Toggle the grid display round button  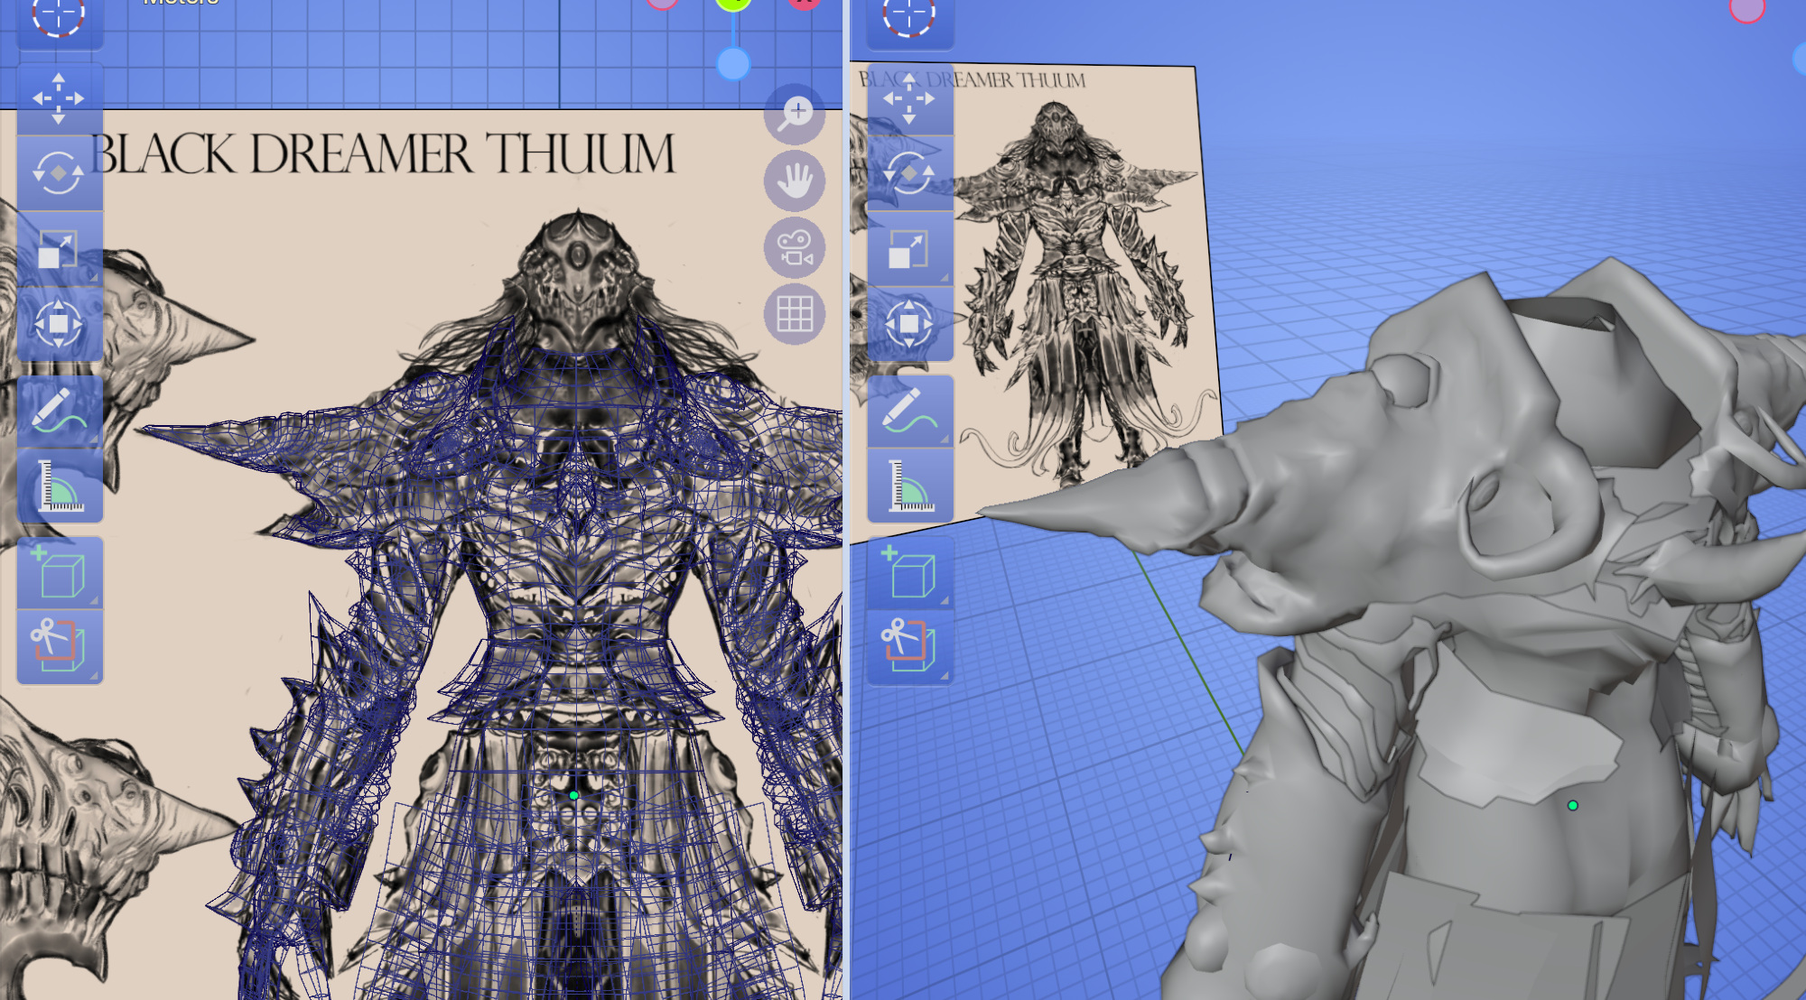795,314
